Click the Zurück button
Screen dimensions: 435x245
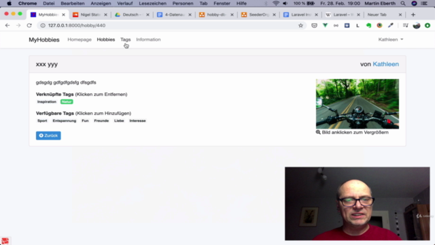[48, 135]
